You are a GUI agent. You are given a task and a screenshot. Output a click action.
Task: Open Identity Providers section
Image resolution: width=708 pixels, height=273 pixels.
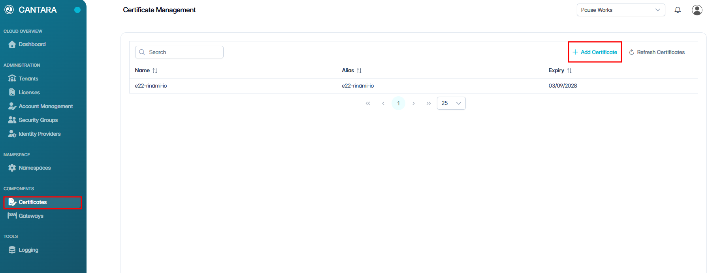point(40,134)
